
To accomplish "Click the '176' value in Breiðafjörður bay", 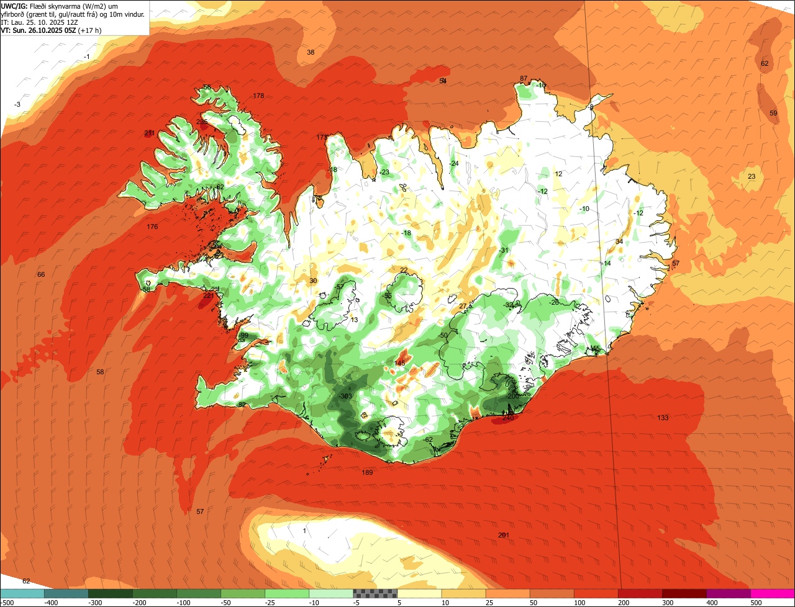I will click(x=152, y=227).
